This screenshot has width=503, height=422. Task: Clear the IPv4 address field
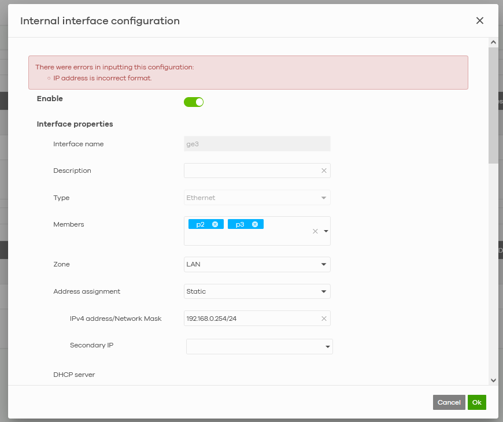324,319
